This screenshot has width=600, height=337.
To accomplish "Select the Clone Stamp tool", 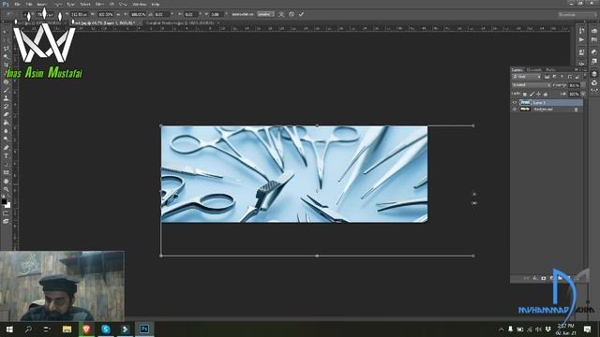I will (x=6, y=98).
